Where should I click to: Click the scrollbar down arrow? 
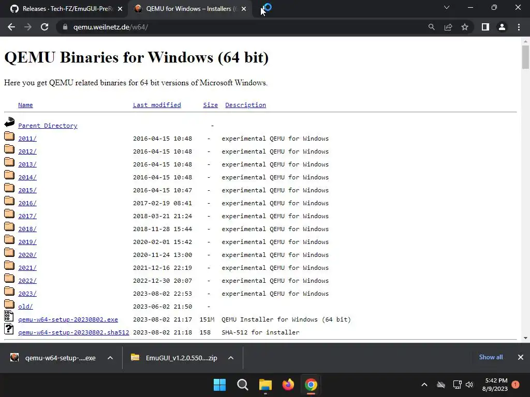[x=525, y=338]
